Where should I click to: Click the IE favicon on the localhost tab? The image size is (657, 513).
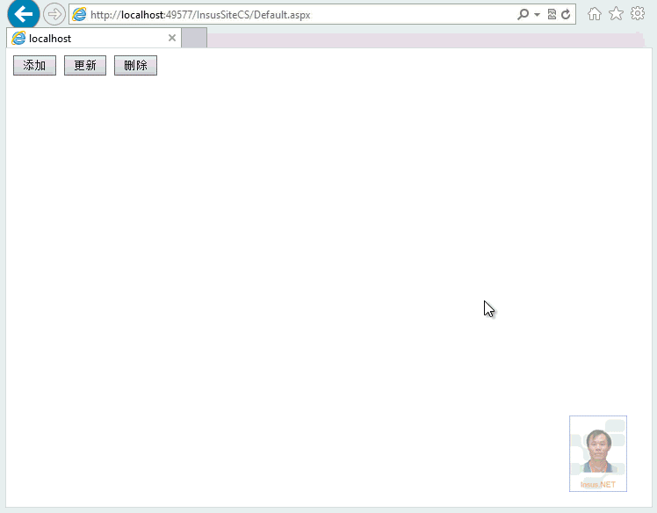point(18,39)
